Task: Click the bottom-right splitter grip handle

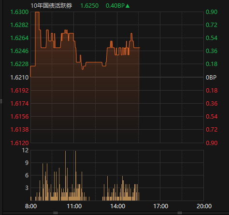Action: [180, 213]
